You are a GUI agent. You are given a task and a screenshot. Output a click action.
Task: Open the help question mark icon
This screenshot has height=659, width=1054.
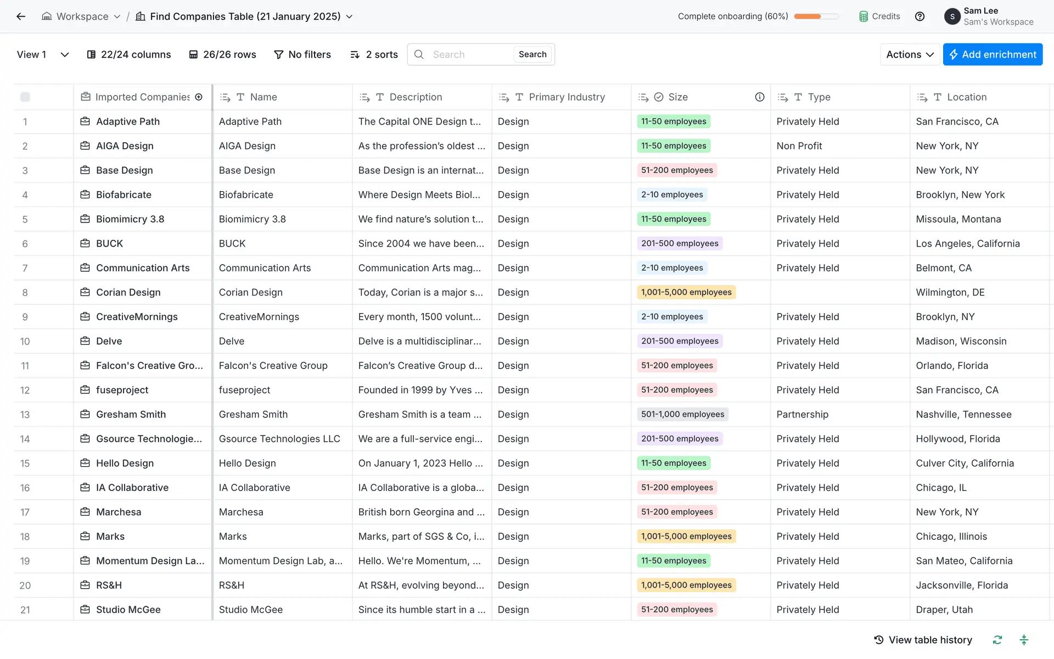pos(920,16)
